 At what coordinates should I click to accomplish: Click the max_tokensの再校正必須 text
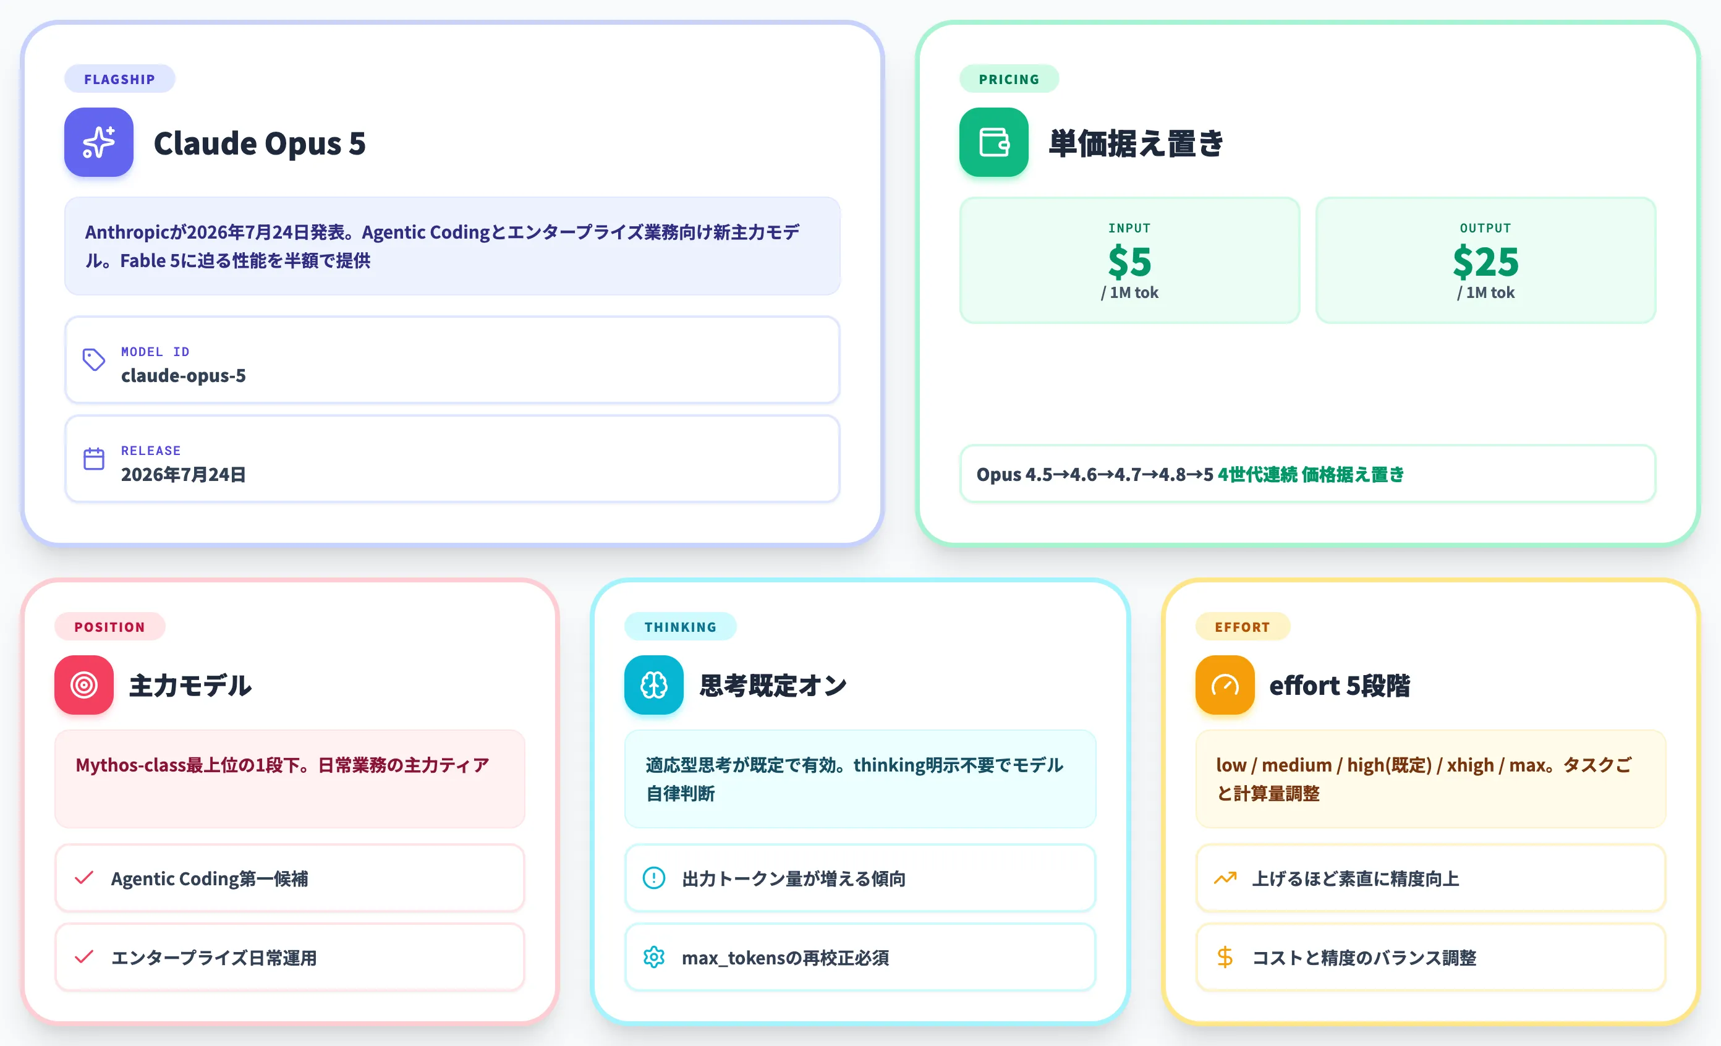(785, 958)
